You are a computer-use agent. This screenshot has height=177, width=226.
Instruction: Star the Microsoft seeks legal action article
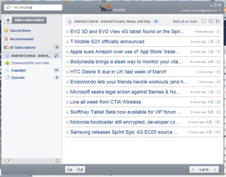point(68,92)
